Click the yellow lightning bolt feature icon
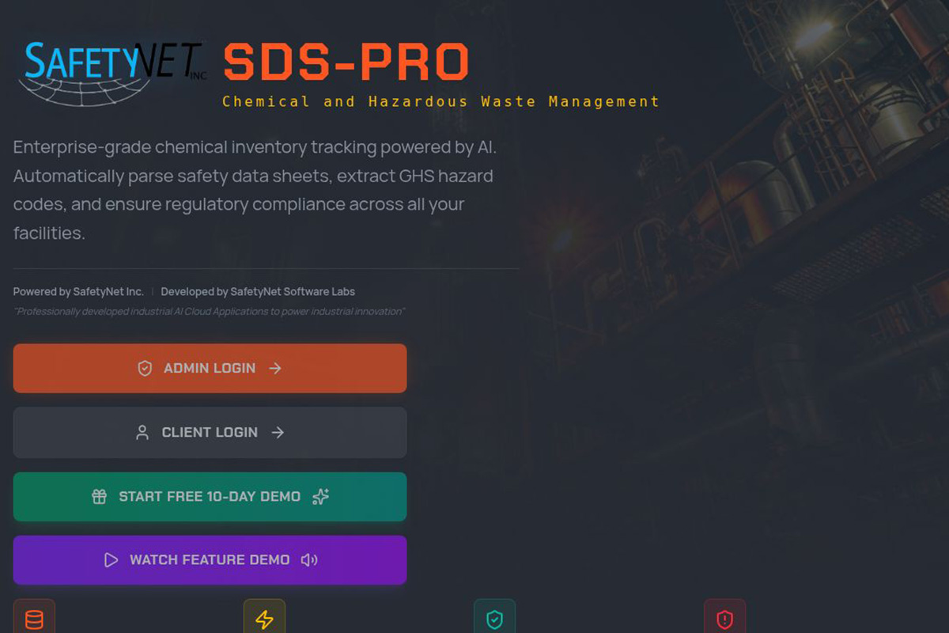The image size is (949, 633). click(x=264, y=619)
